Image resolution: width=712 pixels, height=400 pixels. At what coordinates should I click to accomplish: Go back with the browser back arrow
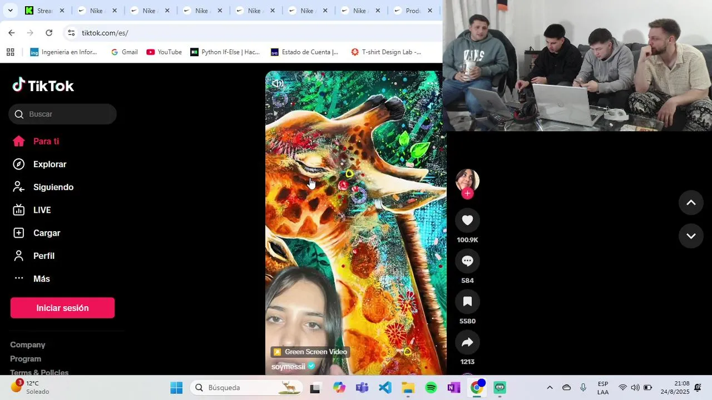[x=12, y=33]
